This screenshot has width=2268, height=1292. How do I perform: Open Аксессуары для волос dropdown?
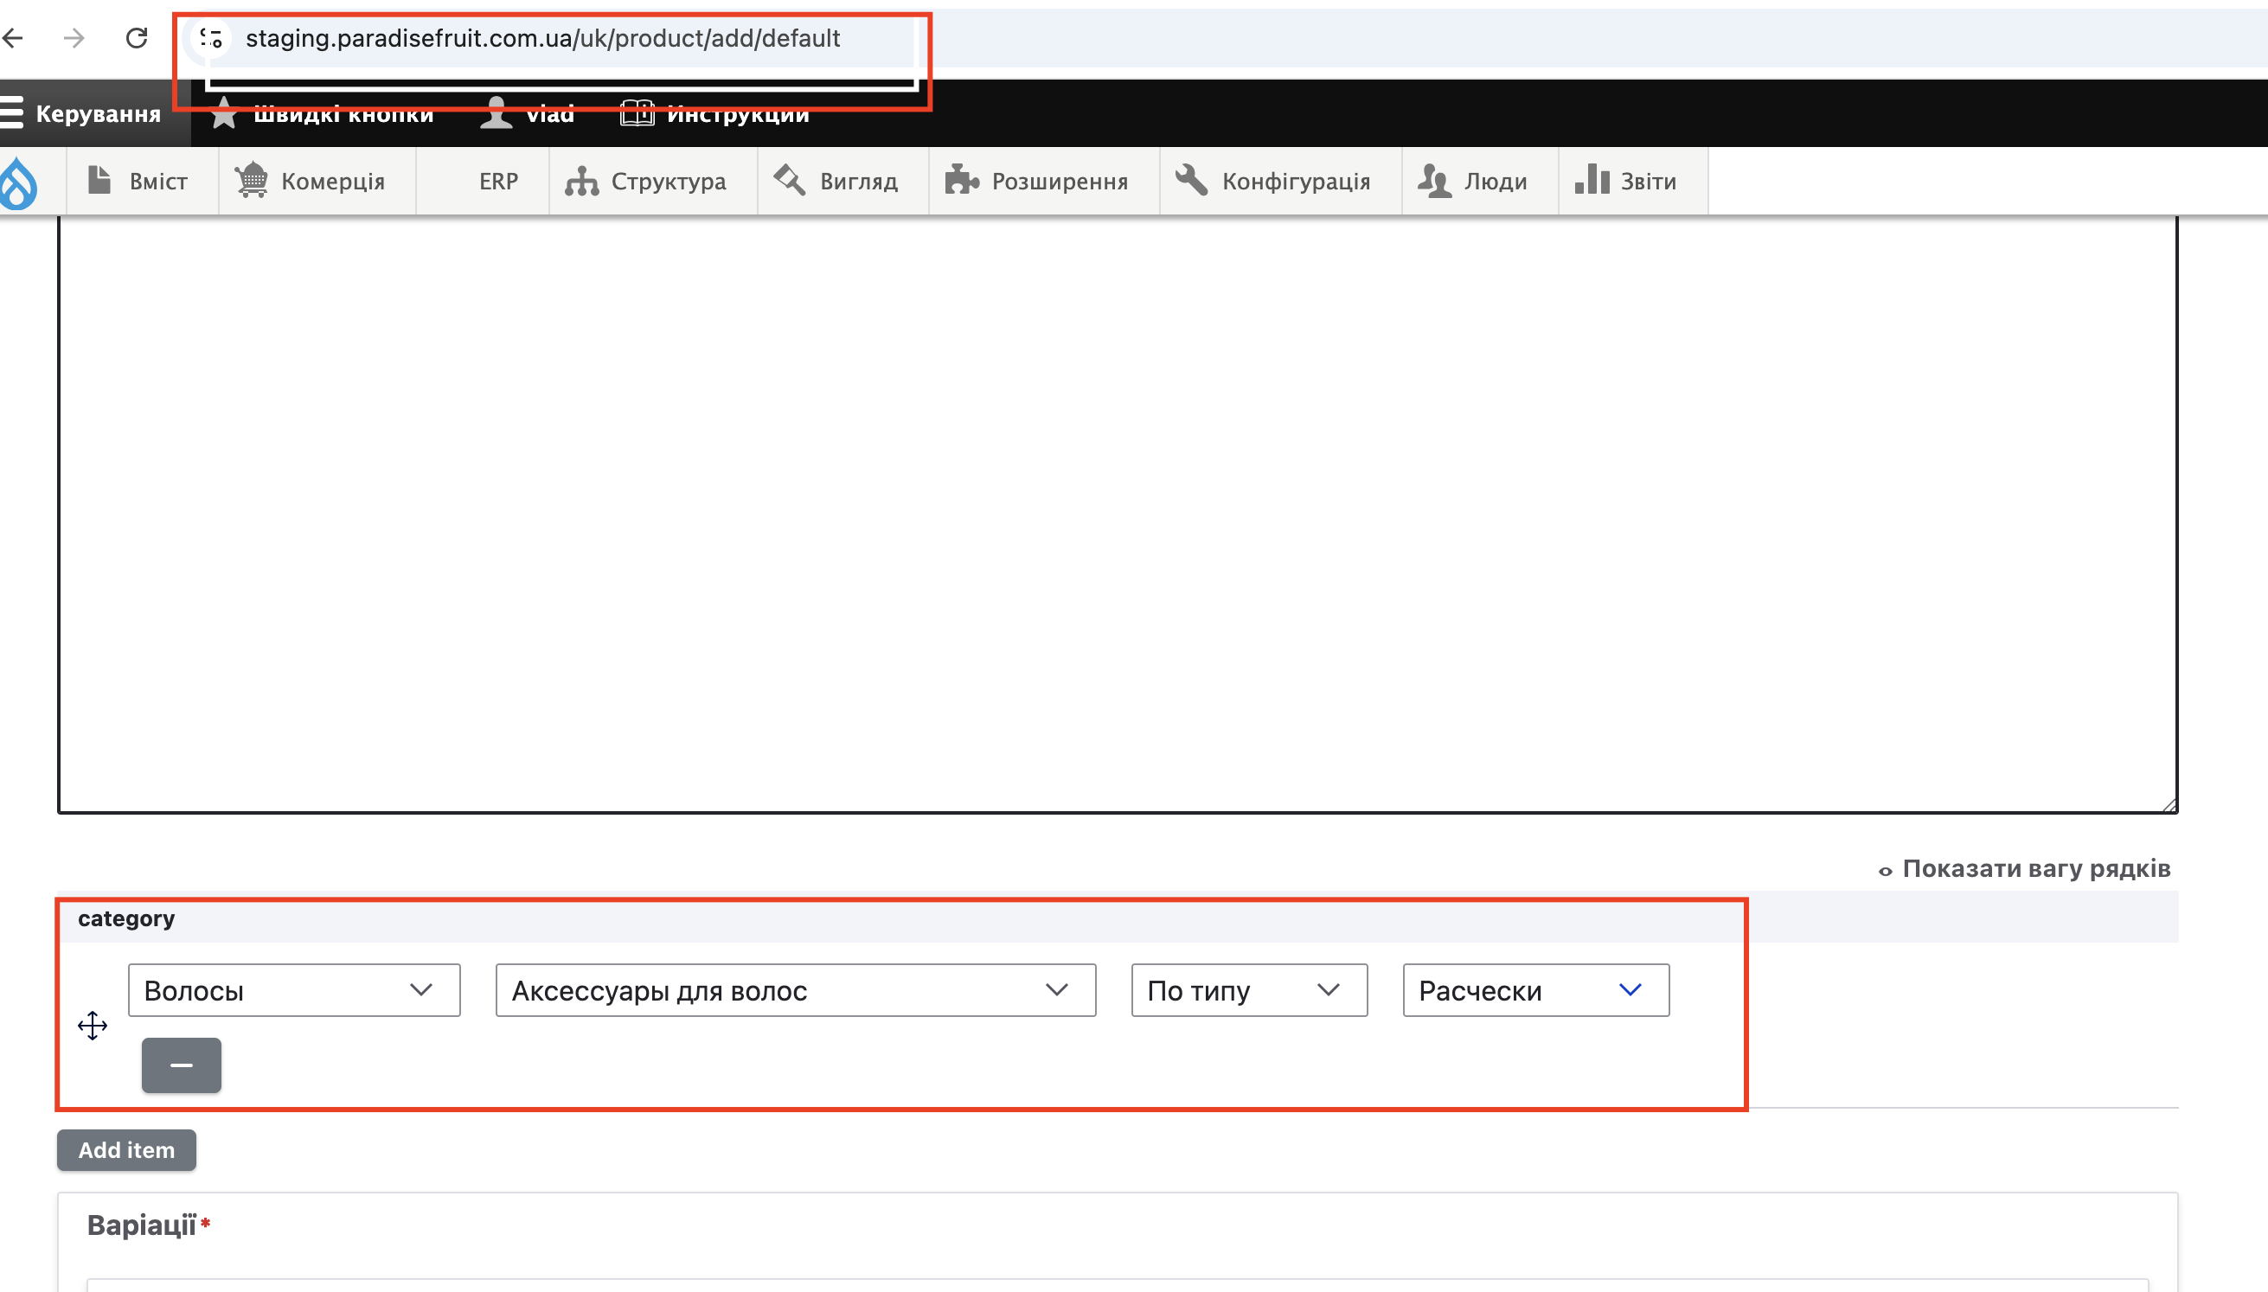click(x=795, y=990)
